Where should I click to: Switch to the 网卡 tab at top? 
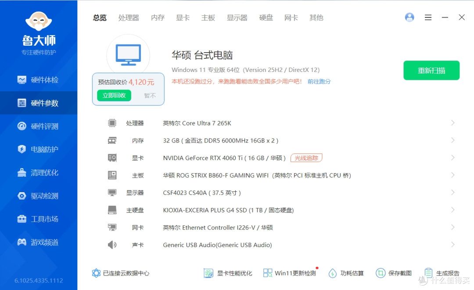point(291,18)
